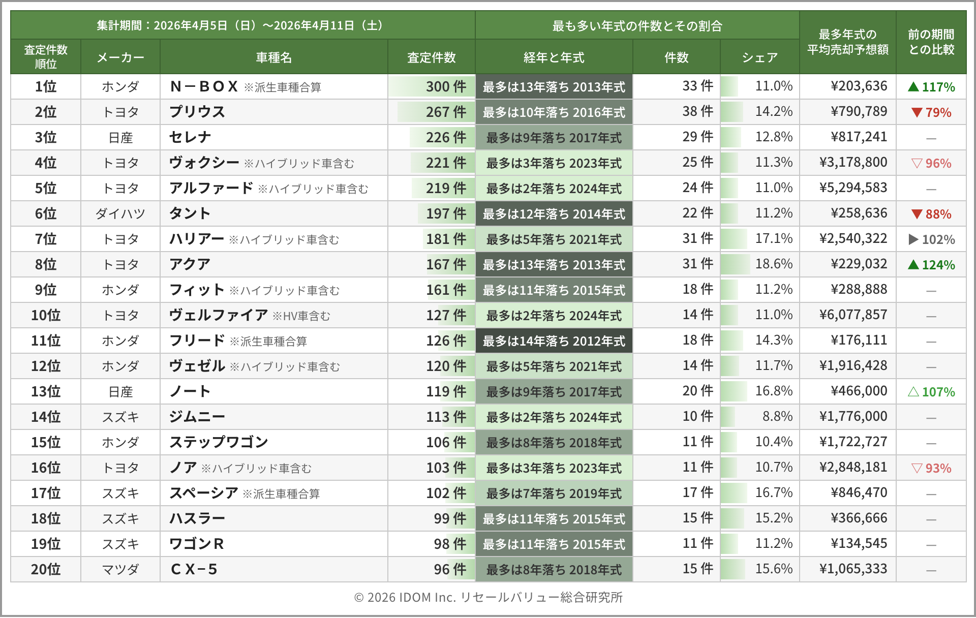Click the 査定件数順位 column header
The height and width of the screenshot is (618, 976).
click(x=46, y=57)
